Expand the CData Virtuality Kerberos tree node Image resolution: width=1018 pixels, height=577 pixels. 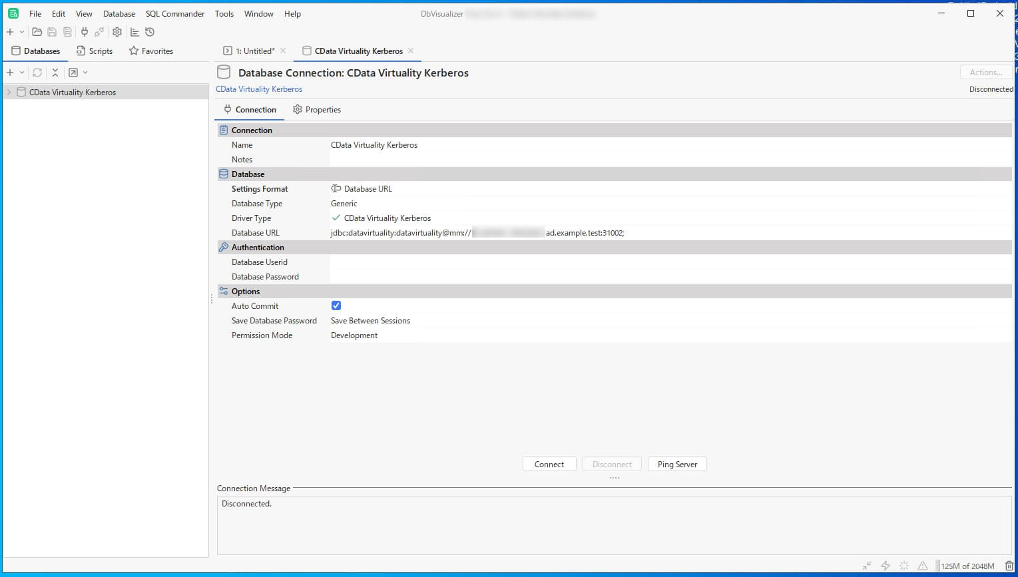tap(9, 93)
